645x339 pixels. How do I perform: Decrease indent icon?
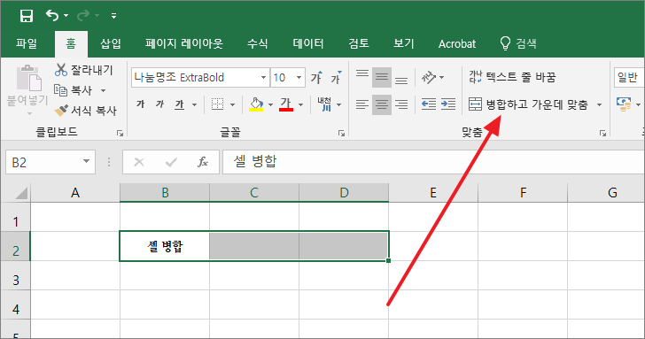click(x=429, y=104)
